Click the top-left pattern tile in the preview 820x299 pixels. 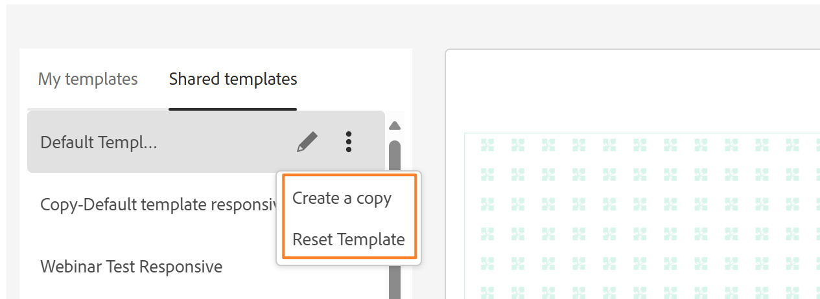(487, 146)
